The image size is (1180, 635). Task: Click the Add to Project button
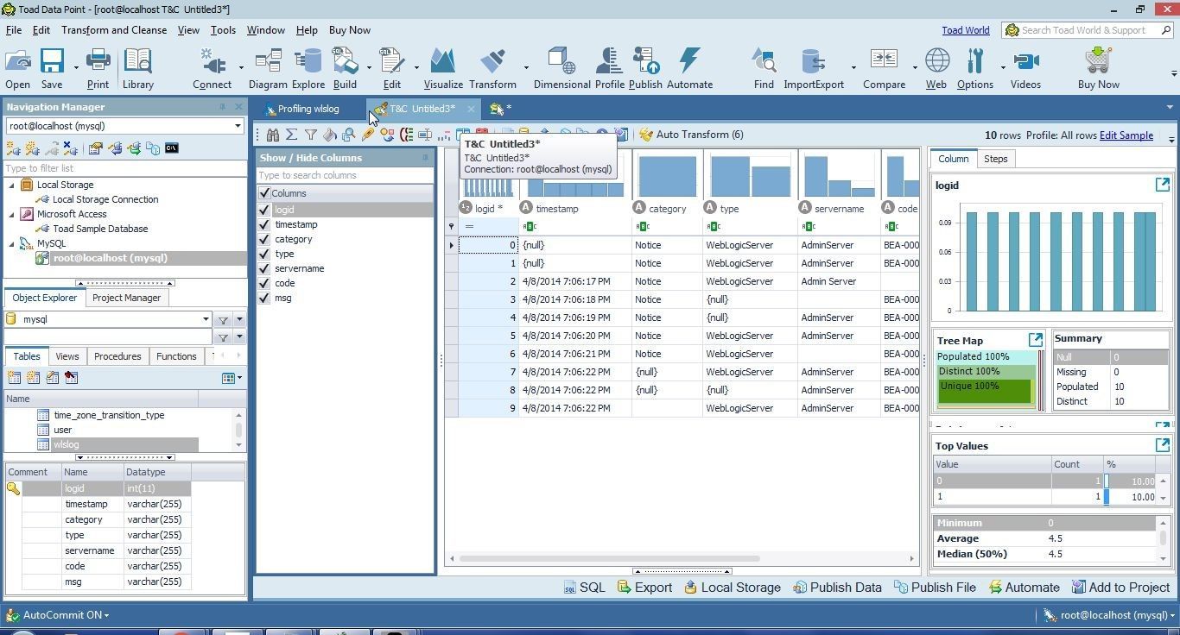[1120, 588]
